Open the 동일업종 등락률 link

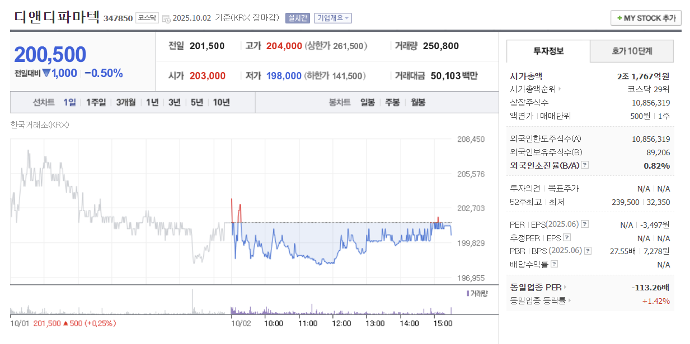[x=538, y=301]
